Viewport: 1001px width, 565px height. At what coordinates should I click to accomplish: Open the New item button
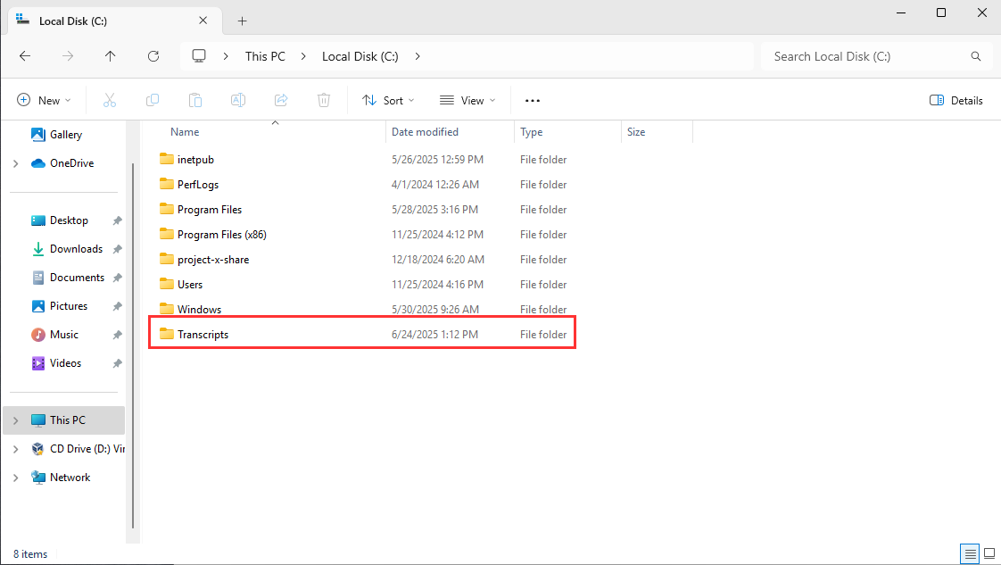(x=44, y=101)
